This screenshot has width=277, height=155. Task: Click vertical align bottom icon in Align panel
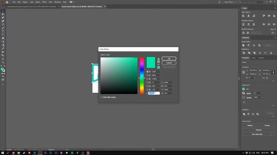[x=274, y=16]
